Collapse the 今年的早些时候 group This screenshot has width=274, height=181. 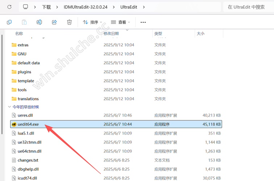(x=9, y=107)
